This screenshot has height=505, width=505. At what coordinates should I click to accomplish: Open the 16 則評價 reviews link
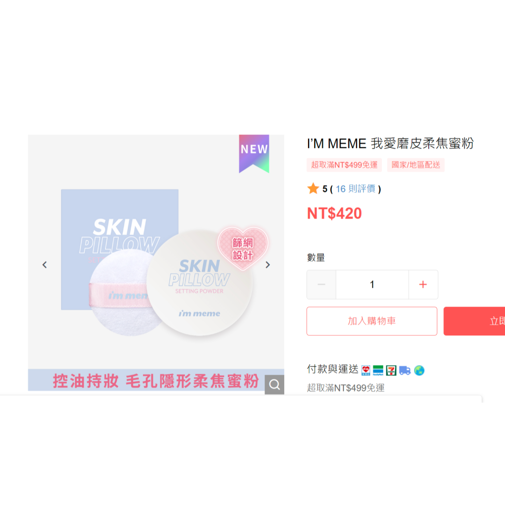pos(356,189)
